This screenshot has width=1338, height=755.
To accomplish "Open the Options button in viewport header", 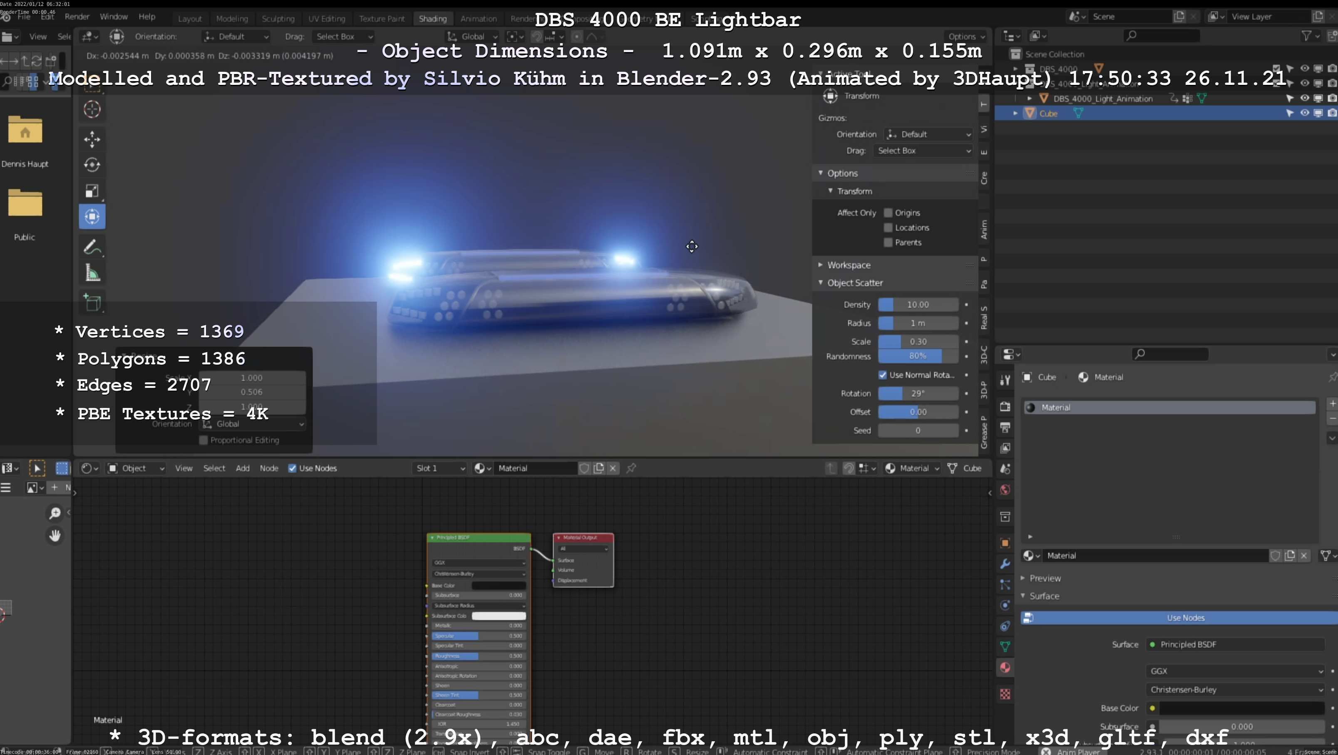I will coord(966,36).
